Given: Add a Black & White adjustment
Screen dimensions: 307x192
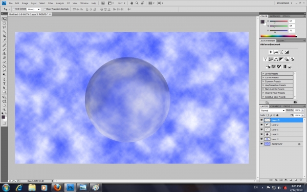Looking at the screenshot, I should (x=281, y=59).
